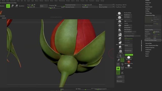
Task: Expand the Polygroups section
Action: click(x=148, y=3)
